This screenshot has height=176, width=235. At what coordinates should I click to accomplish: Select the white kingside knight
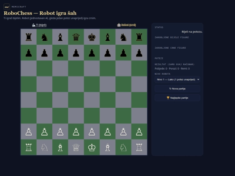(123, 147)
